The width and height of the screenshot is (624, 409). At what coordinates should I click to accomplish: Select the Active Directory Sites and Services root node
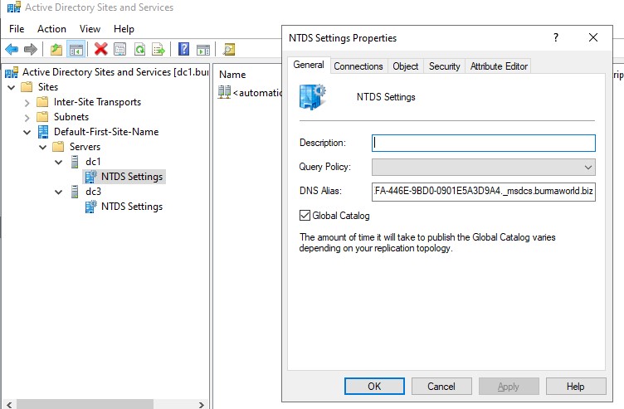point(115,72)
